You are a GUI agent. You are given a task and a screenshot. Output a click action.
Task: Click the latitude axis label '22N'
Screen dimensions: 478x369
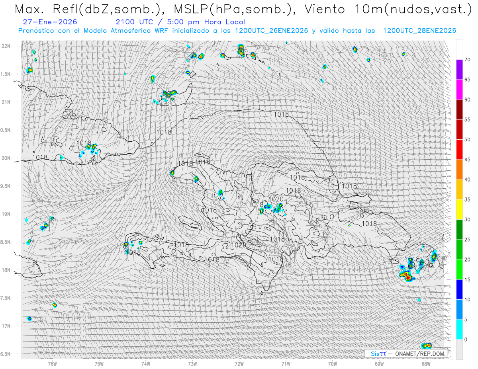tap(6, 46)
